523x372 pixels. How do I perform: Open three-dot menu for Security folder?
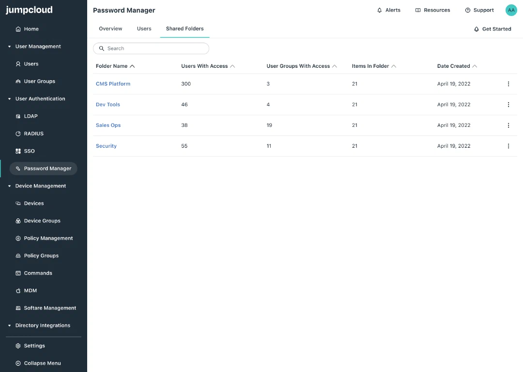pyautogui.click(x=508, y=146)
